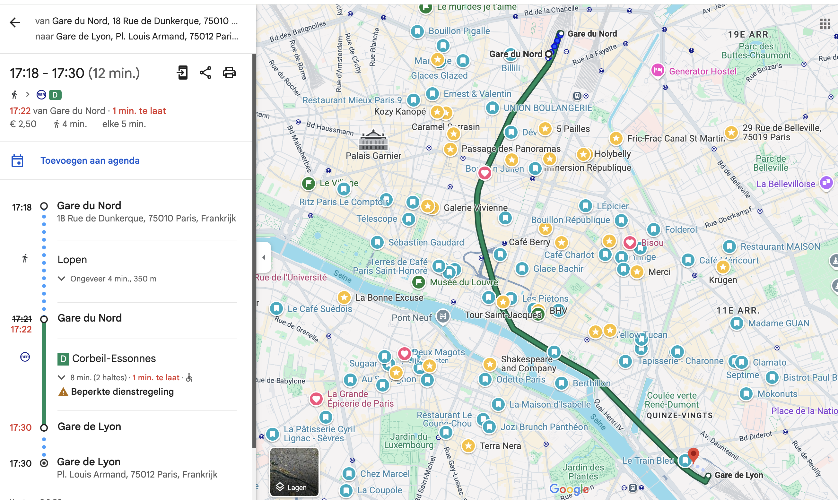Select the Folderol saved place marker
Viewport: 838px width, 500px height.
point(654,230)
